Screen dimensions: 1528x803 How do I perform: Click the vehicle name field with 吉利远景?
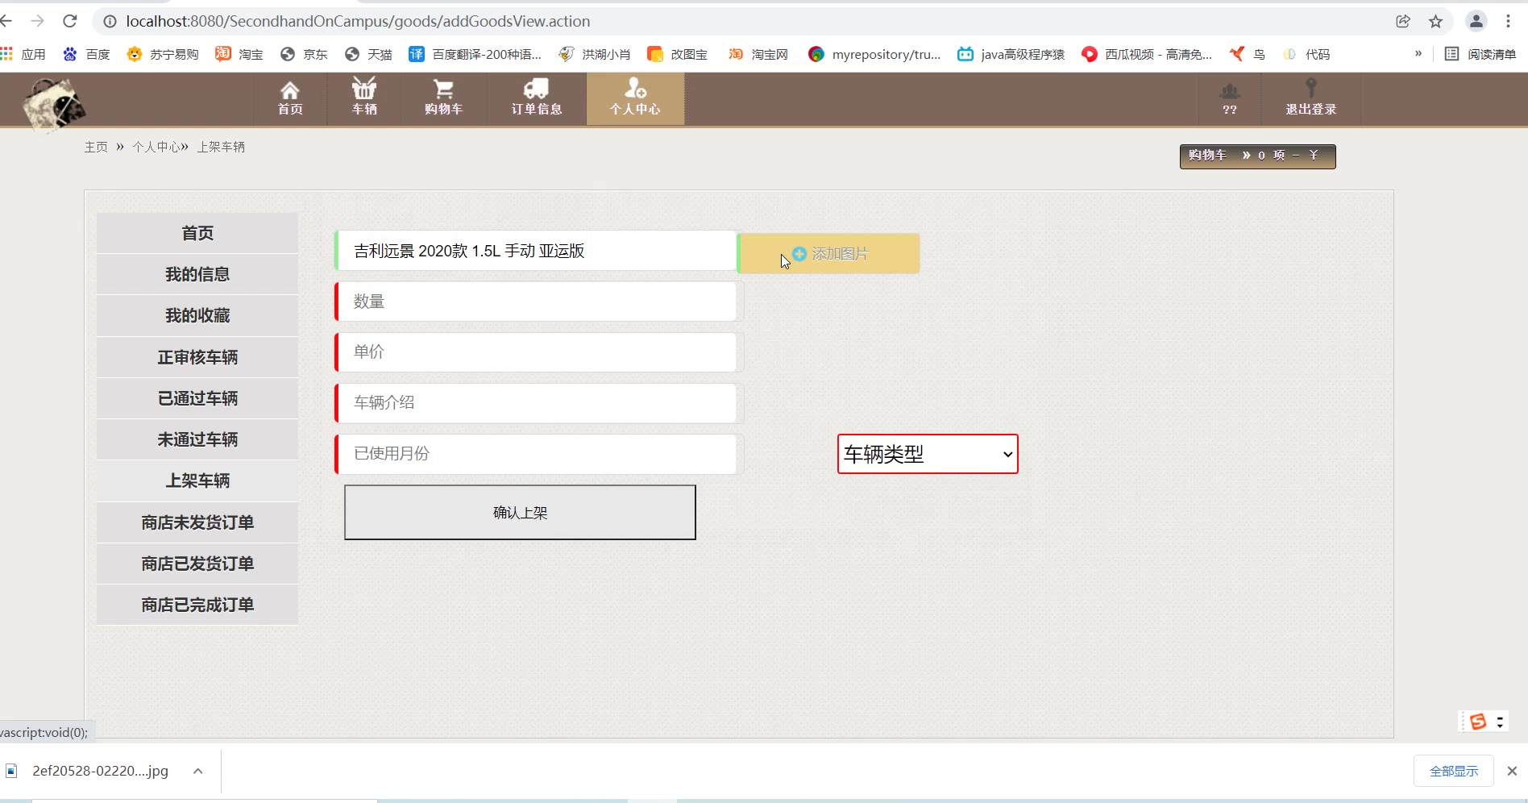click(x=536, y=251)
